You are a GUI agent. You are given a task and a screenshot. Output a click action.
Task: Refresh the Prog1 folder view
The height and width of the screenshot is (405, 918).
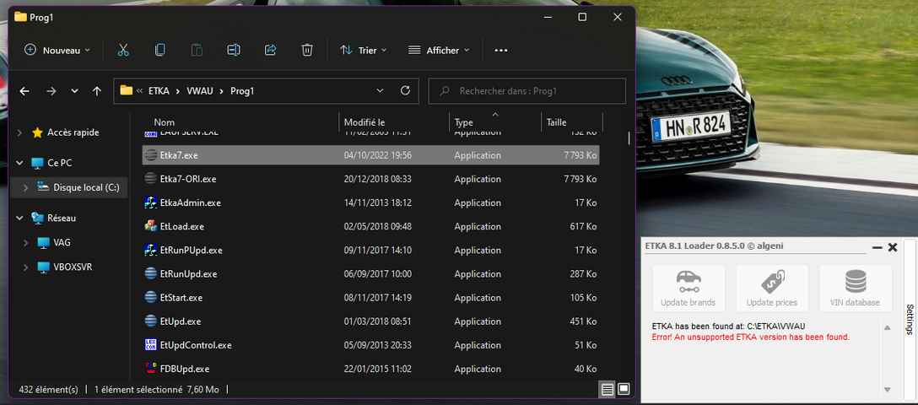(x=404, y=91)
